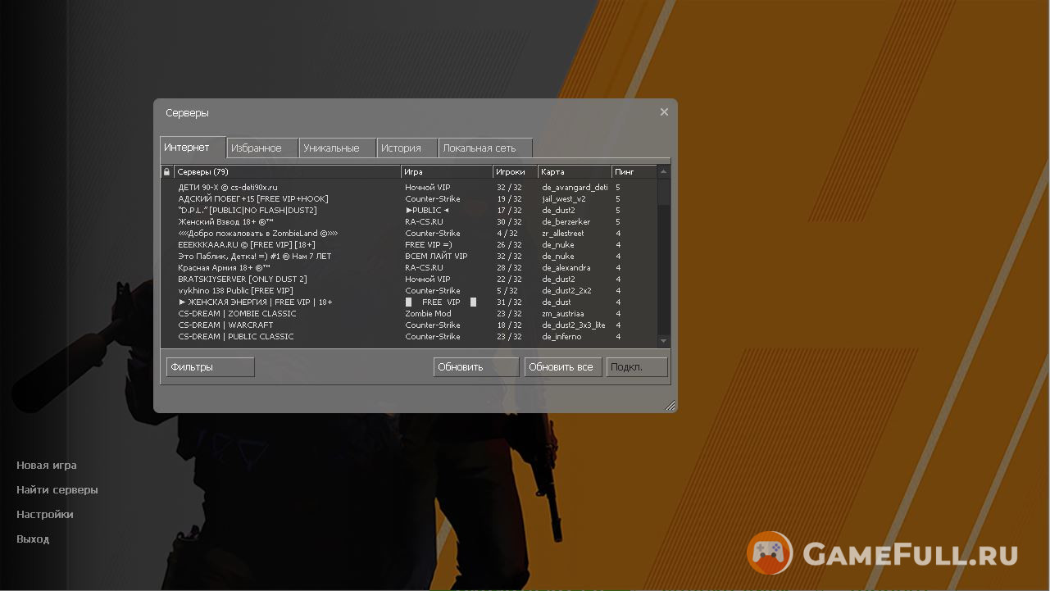
Task: Click map cell de_inferno
Action: [561, 337]
